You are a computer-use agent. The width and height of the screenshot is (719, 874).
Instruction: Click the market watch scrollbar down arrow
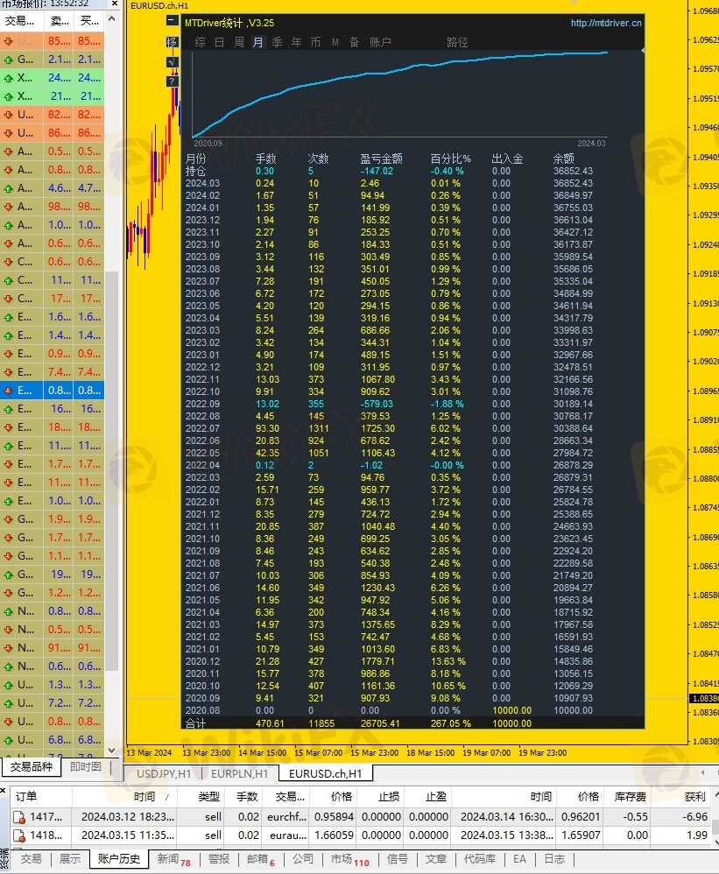coord(112,751)
